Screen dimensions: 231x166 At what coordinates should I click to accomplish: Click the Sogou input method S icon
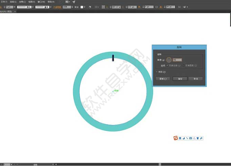[176, 138]
